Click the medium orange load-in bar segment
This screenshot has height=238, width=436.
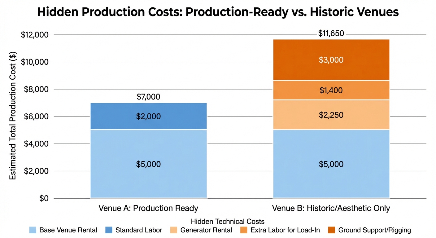tap(331, 90)
